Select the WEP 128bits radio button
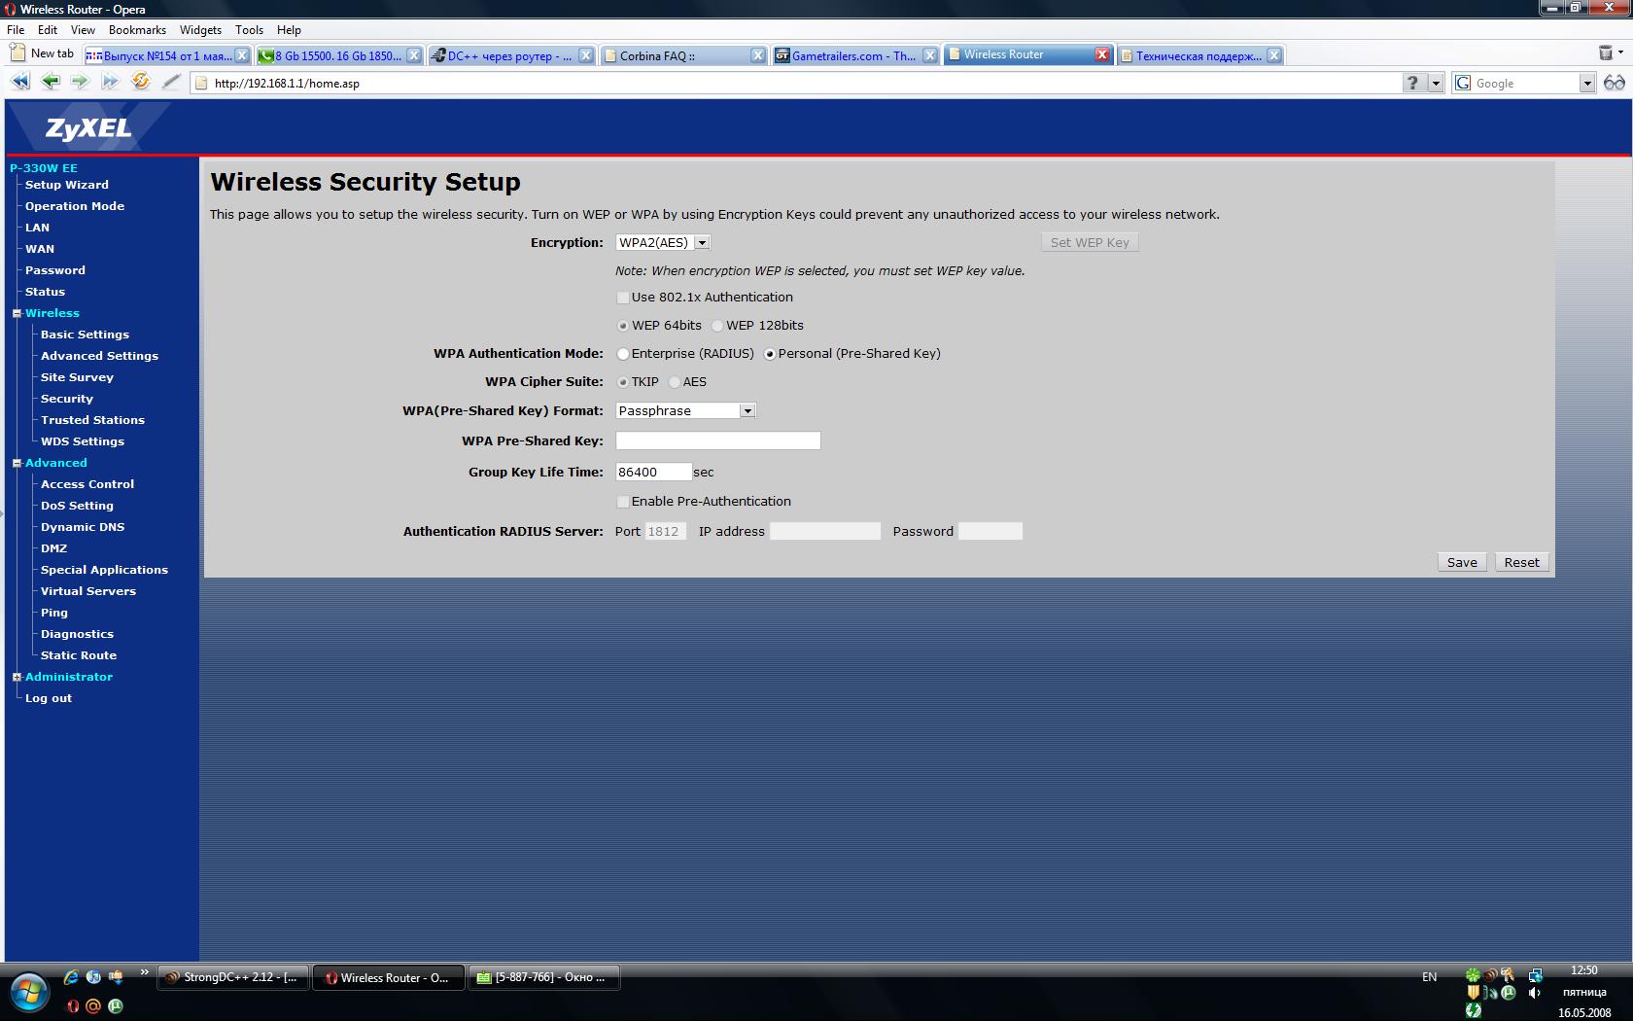The height and width of the screenshot is (1021, 1633). (717, 326)
